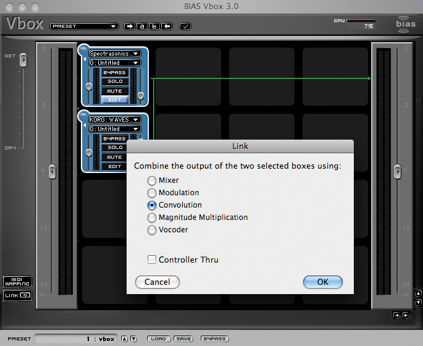Select the Mixer radio option
Screen dimensions: 423x346
tap(152, 180)
